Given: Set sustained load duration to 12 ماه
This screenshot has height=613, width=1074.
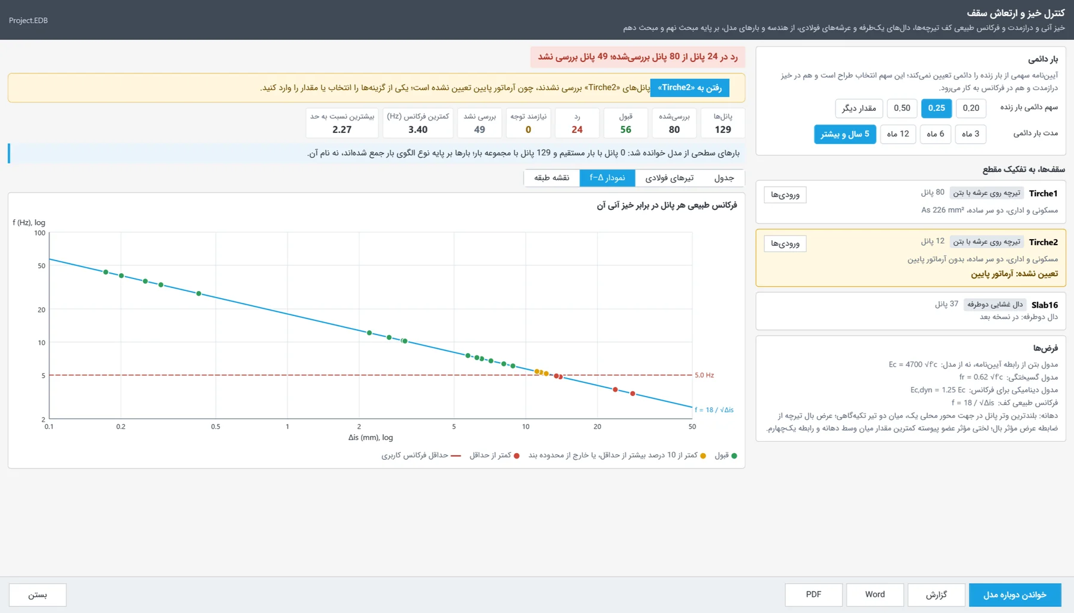Looking at the screenshot, I should [x=898, y=134].
